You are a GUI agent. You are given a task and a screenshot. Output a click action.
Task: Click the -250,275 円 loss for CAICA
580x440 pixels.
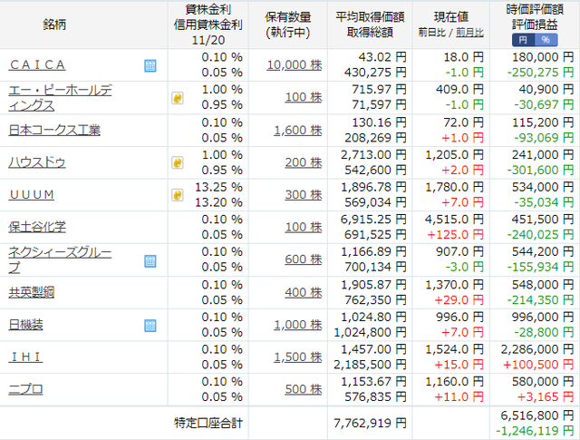pyautogui.click(x=540, y=73)
